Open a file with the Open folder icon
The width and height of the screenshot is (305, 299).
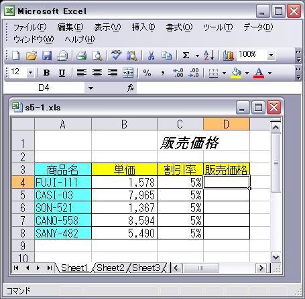pos(32,56)
